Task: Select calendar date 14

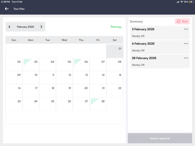Action: (x=98, y=77)
